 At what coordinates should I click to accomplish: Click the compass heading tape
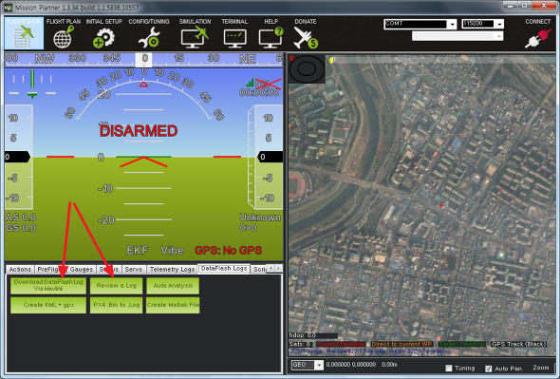pos(144,59)
